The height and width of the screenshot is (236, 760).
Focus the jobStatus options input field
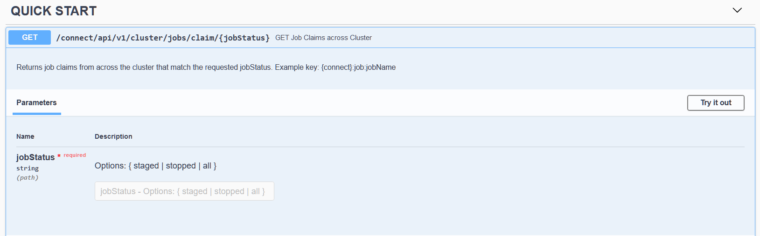pyautogui.click(x=184, y=191)
